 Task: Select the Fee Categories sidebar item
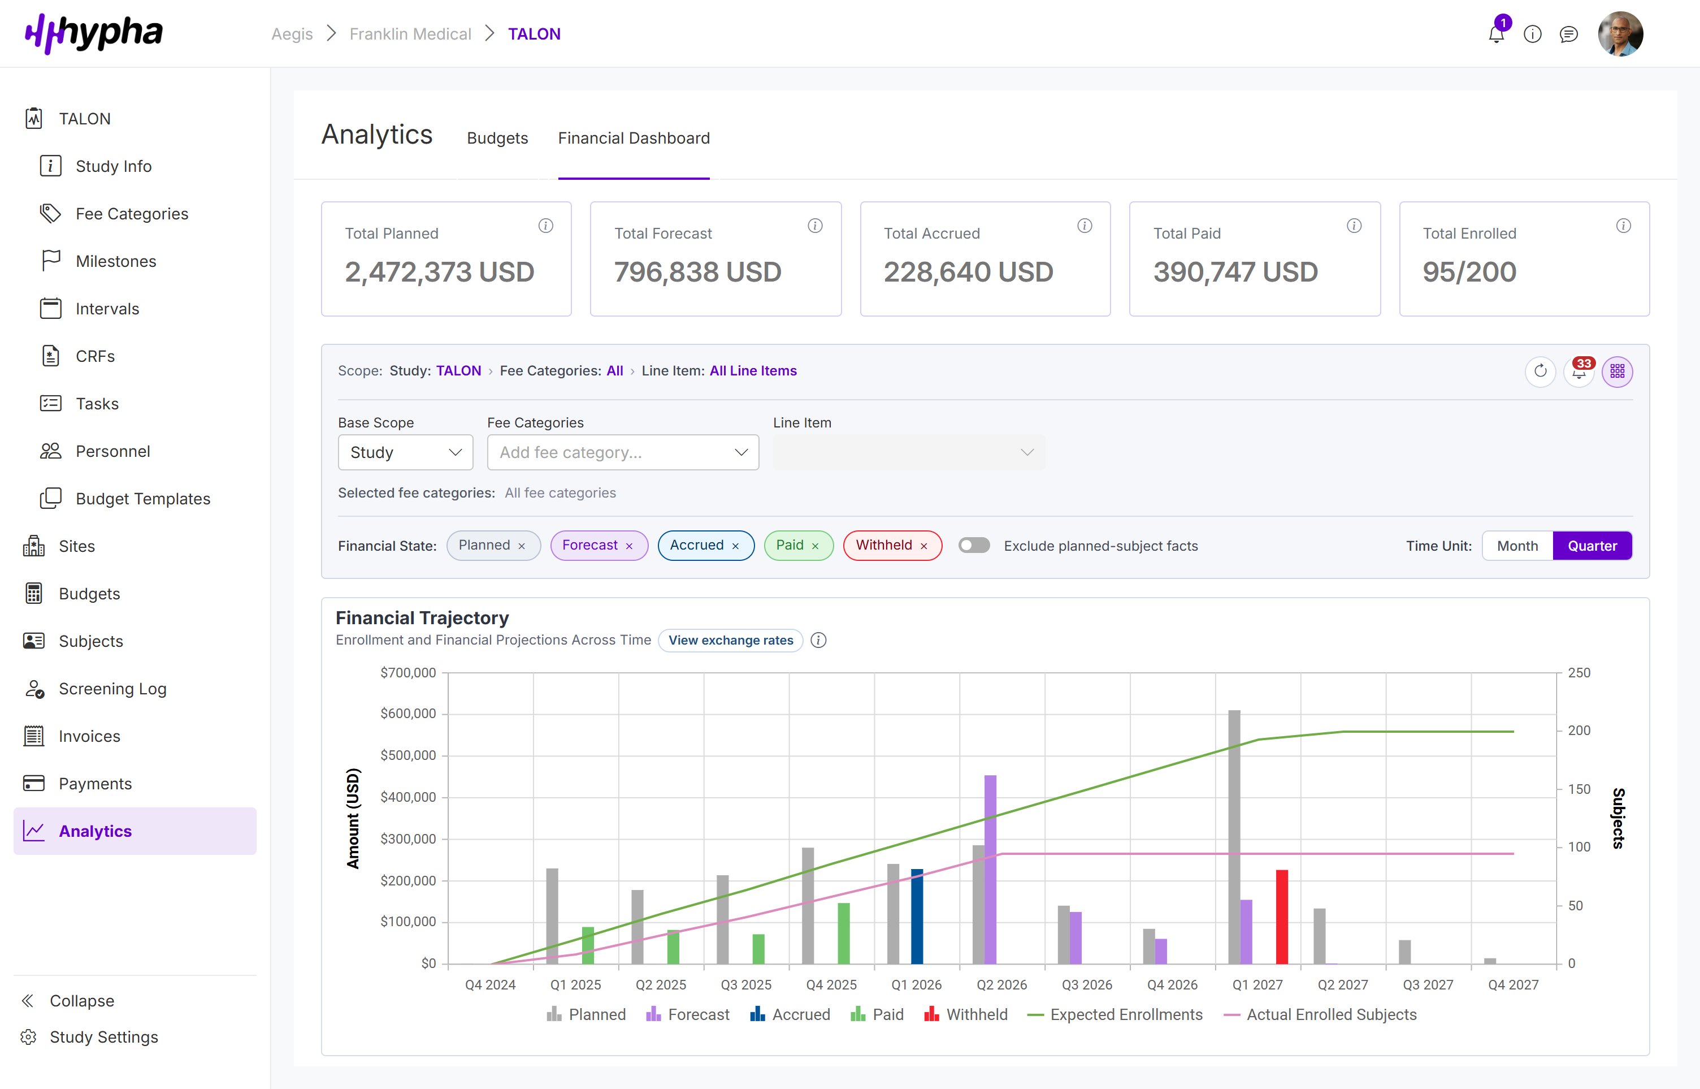[x=132, y=213]
